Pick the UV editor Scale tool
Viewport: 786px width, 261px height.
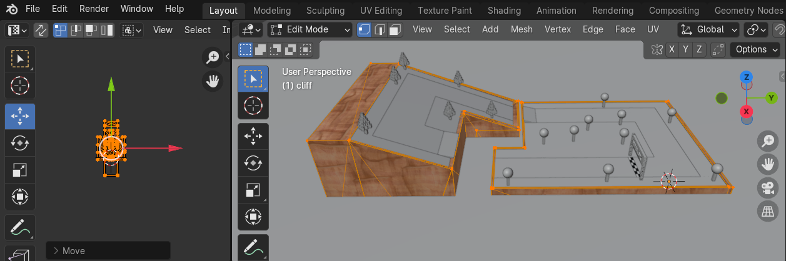point(20,170)
